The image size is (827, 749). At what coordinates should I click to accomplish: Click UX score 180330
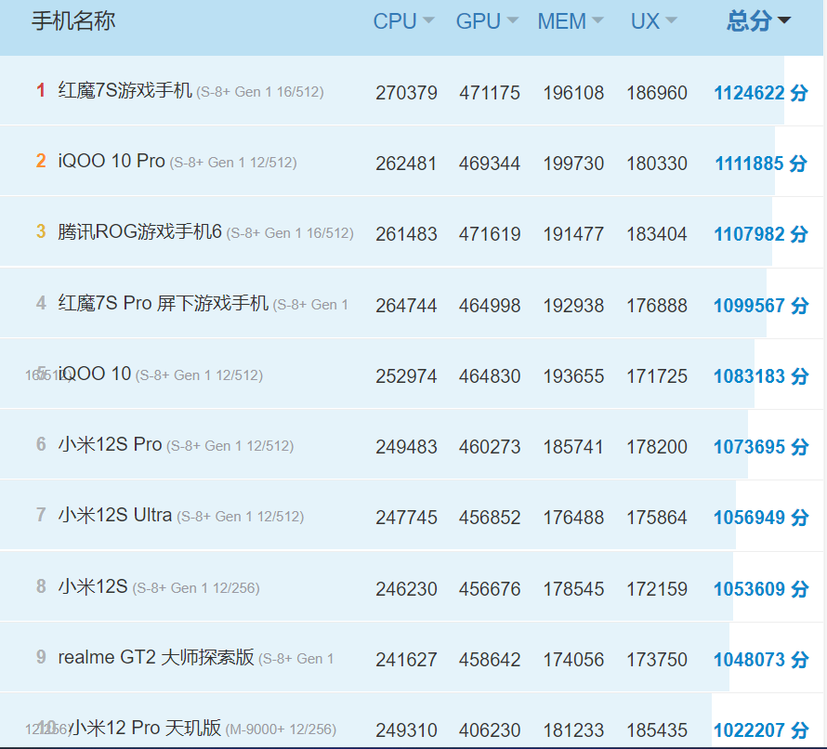point(657,164)
